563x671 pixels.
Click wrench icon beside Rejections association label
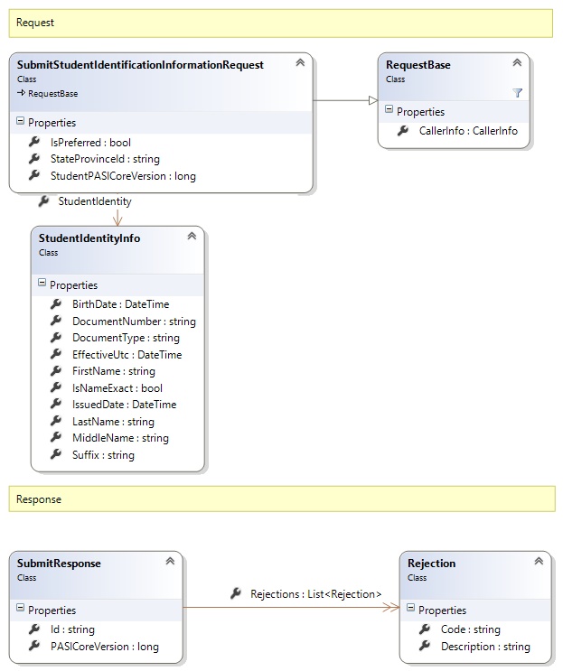coord(235,593)
